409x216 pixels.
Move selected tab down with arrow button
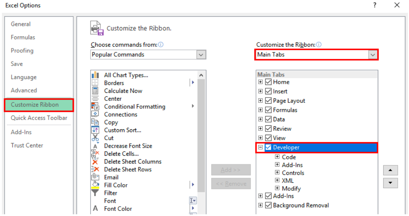coord(390,183)
